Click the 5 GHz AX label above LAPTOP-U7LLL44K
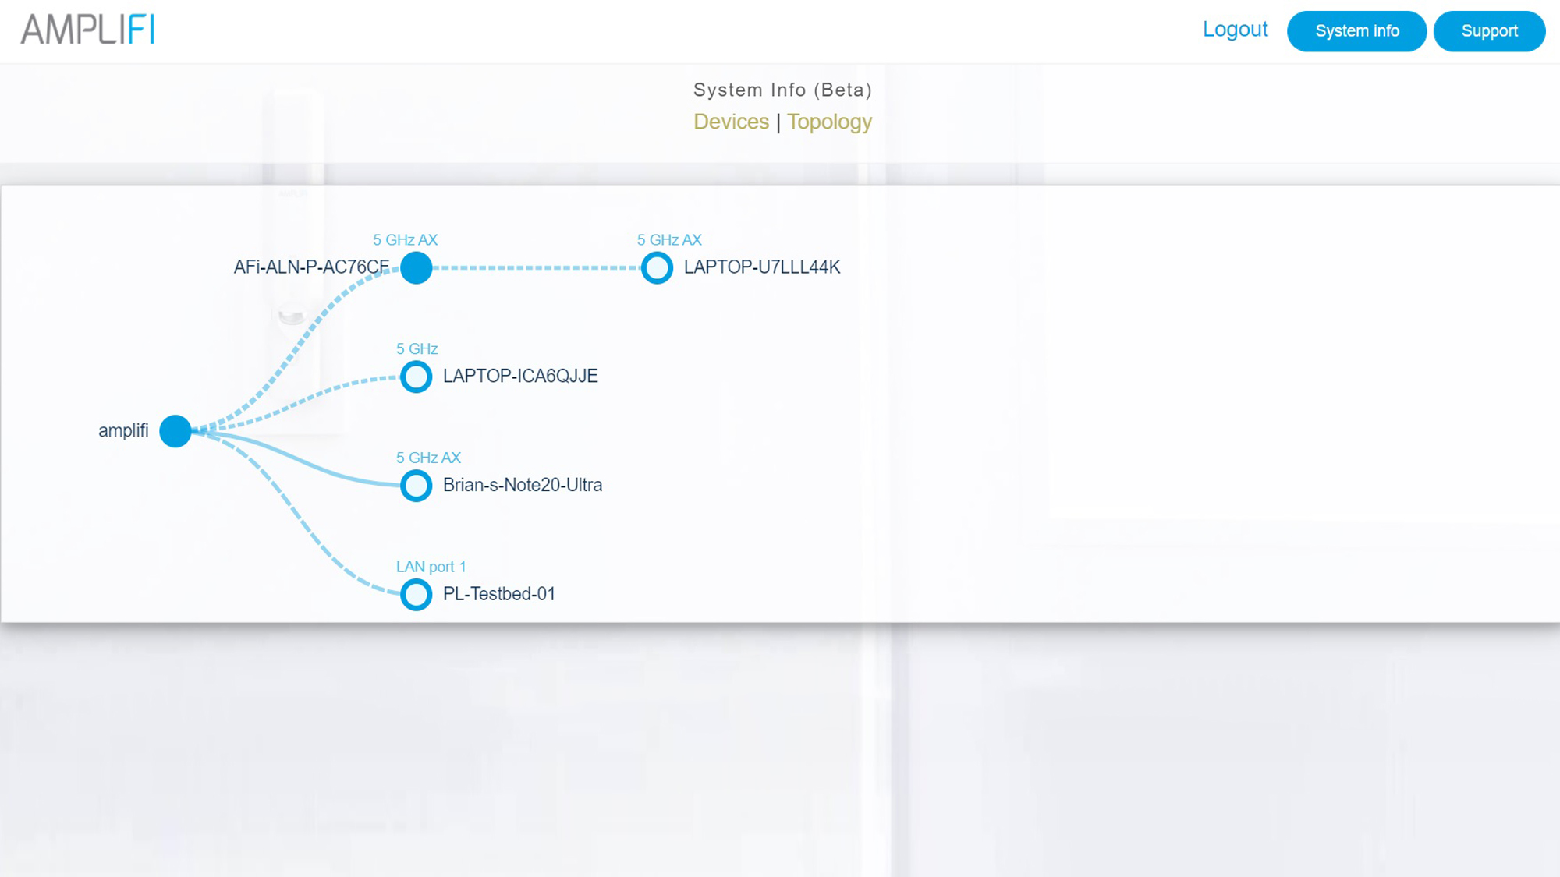1560x877 pixels. 669,240
